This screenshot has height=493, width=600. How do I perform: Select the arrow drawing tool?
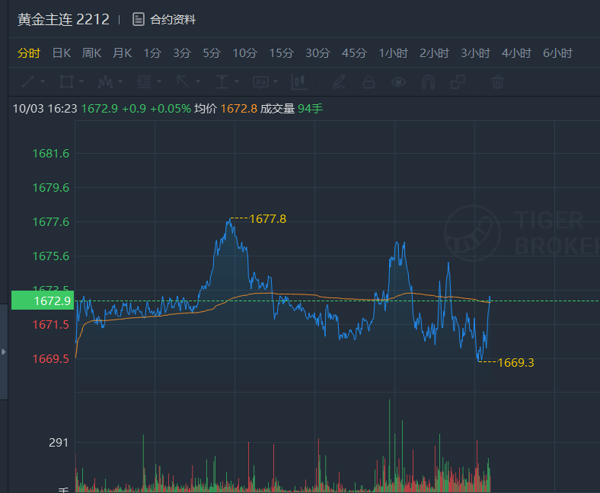point(183,81)
